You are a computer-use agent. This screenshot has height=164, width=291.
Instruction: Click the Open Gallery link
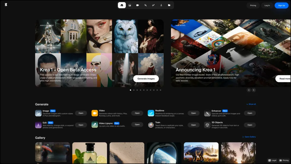tap(249, 137)
